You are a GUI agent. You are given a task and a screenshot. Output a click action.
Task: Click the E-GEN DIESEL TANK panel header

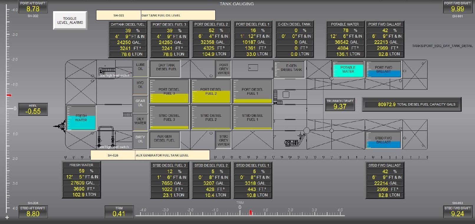point(295,24)
